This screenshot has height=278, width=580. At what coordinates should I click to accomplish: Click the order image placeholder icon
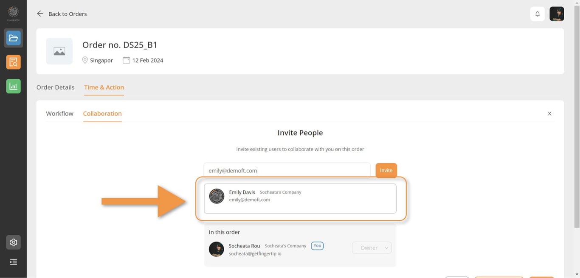pyautogui.click(x=59, y=51)
